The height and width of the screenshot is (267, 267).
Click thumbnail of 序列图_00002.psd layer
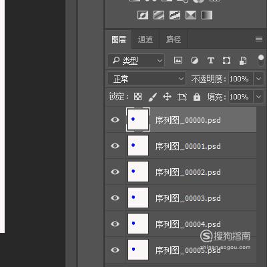138,172
